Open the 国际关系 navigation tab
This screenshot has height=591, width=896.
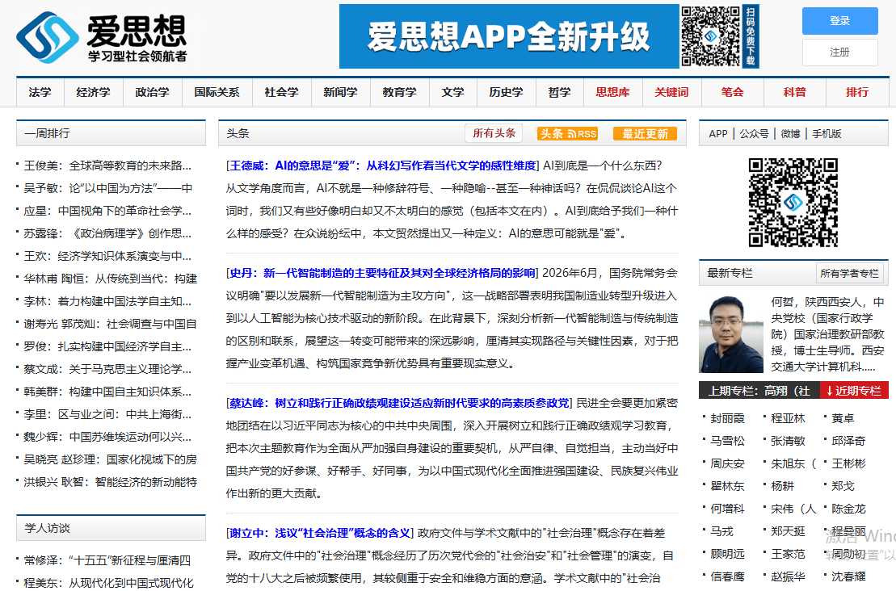[x=217, y=93]
